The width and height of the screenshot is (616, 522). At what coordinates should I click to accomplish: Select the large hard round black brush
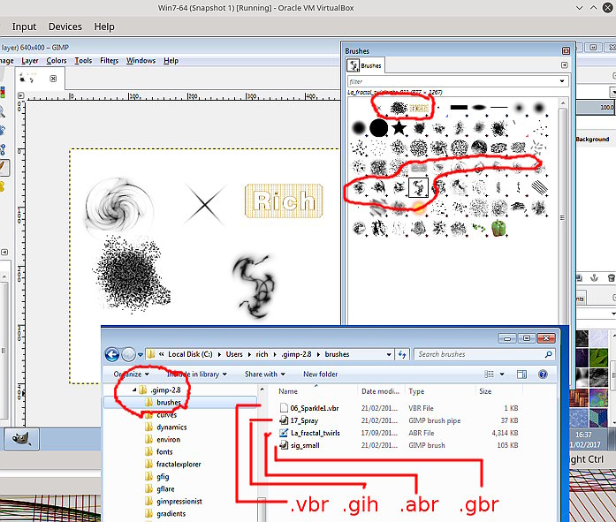coord(379,128)
